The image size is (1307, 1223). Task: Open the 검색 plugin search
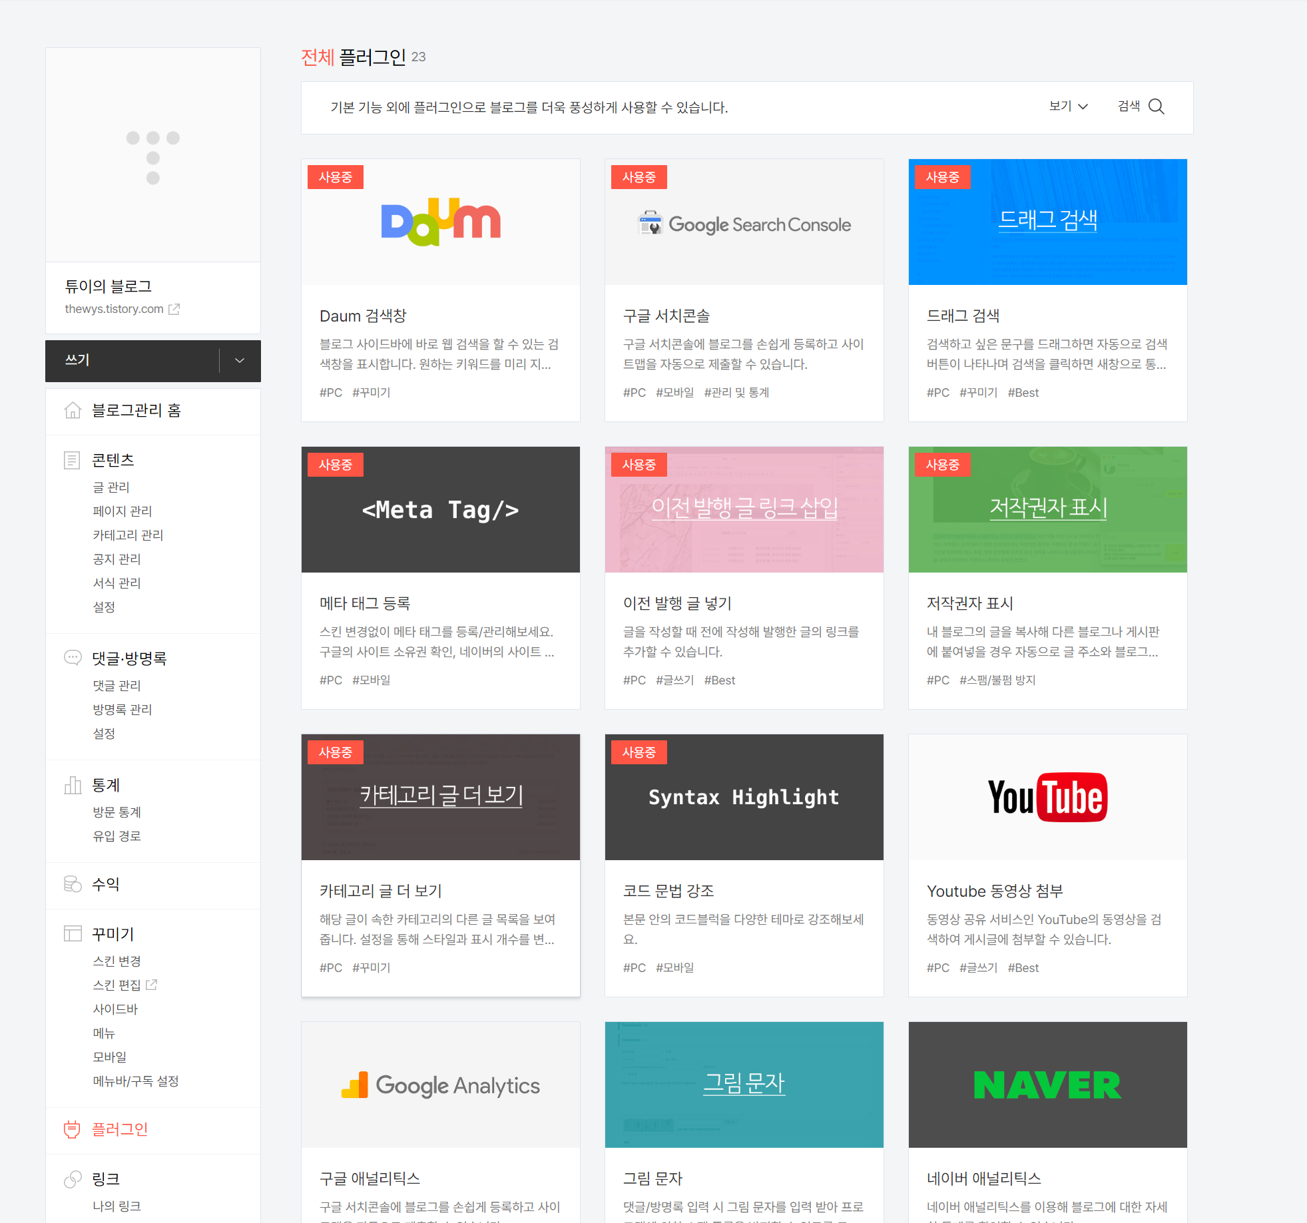(1141, 107)
